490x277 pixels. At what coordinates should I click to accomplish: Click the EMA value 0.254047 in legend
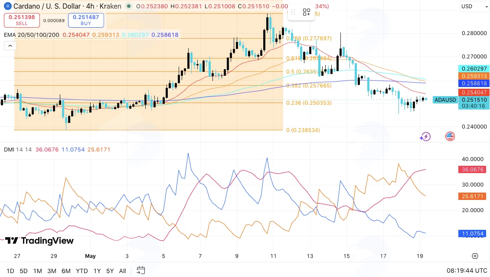coord(76,35)
